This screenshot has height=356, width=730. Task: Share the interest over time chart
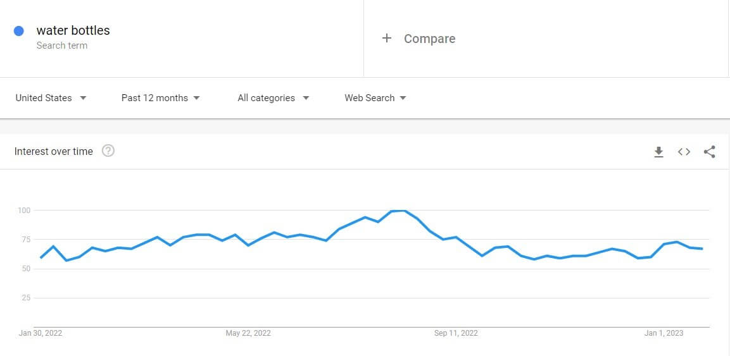pyautogui.click(x=709, y=152)
